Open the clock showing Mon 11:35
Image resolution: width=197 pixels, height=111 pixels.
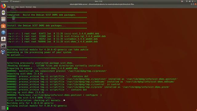(98, 1)
